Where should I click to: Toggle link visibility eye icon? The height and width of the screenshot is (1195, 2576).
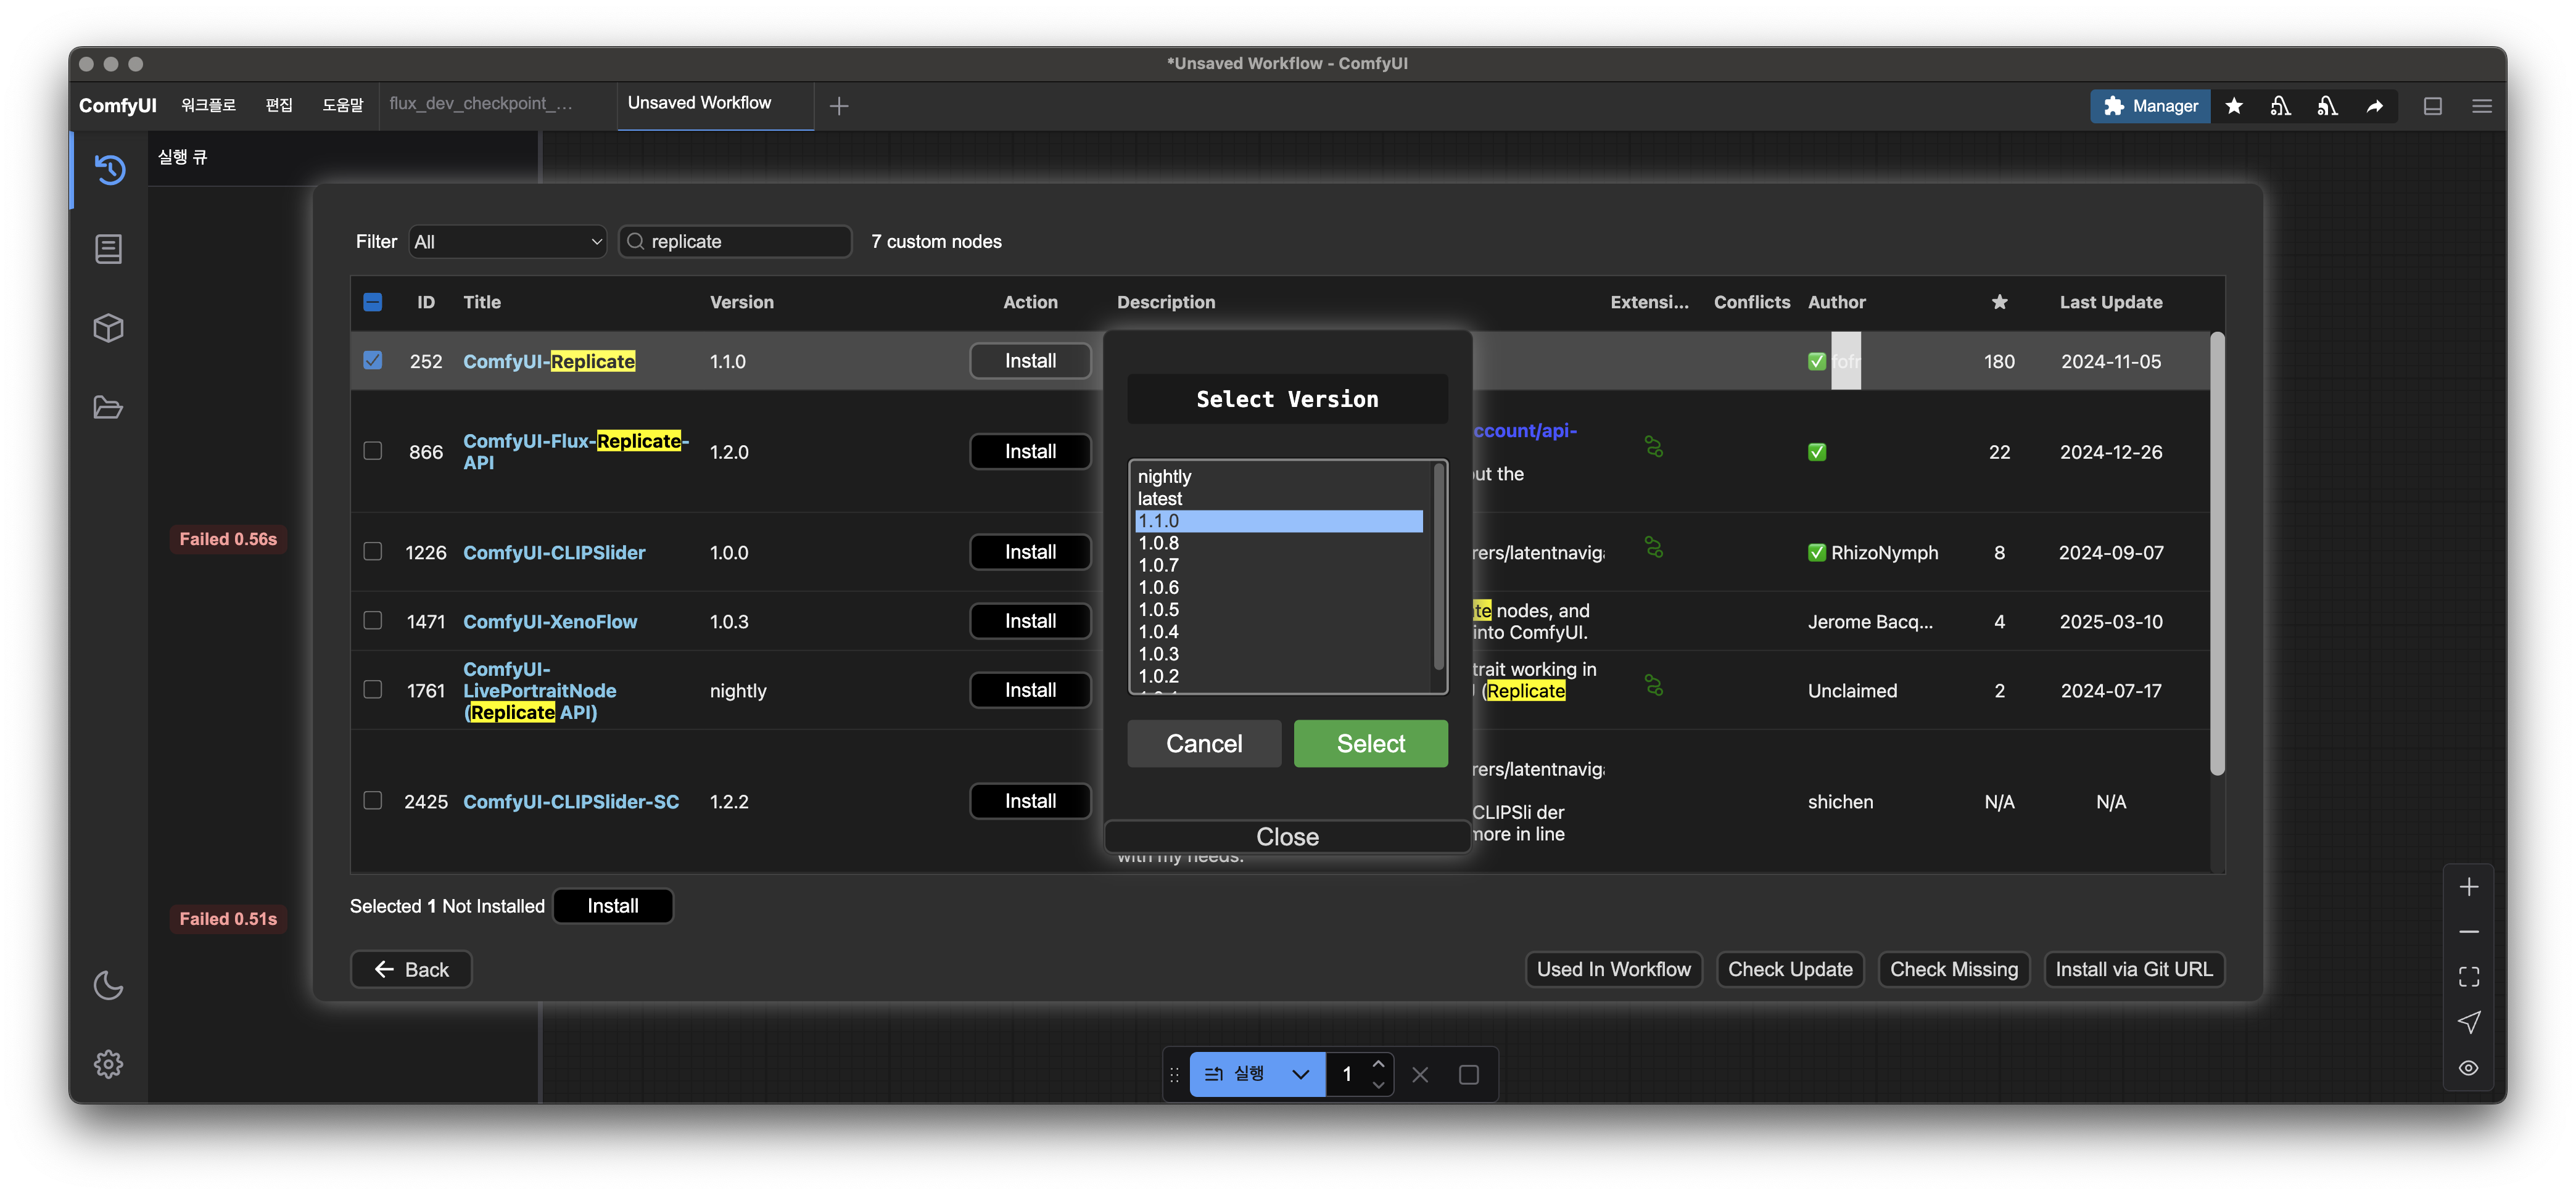click(x=2468, y=1068)
